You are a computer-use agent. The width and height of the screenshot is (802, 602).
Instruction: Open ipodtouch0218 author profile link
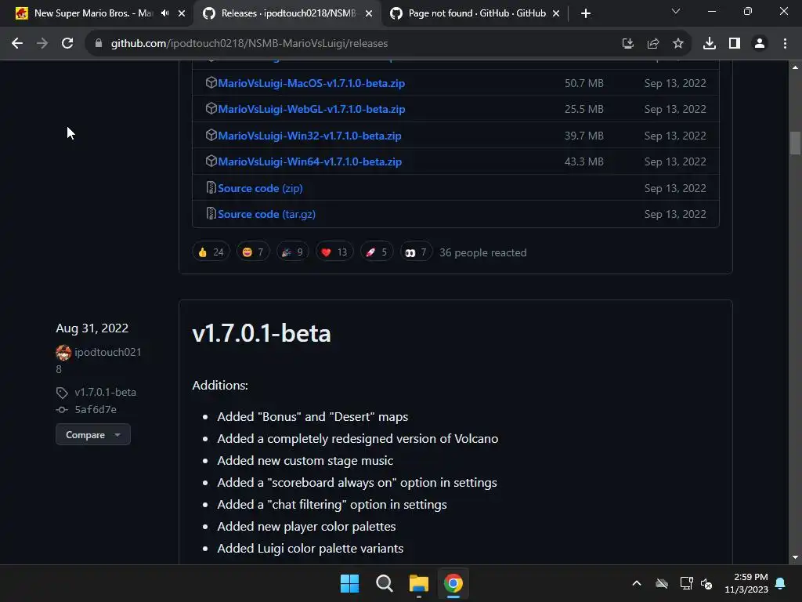pos(108,352)
